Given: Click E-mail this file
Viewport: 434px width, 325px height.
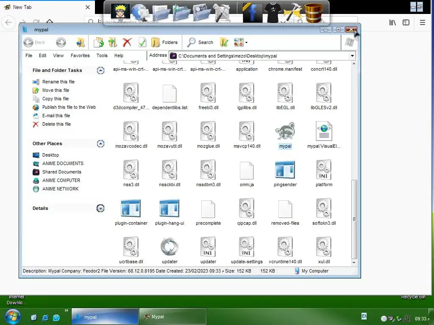Looking at the screenshot, I should point(56,116).
